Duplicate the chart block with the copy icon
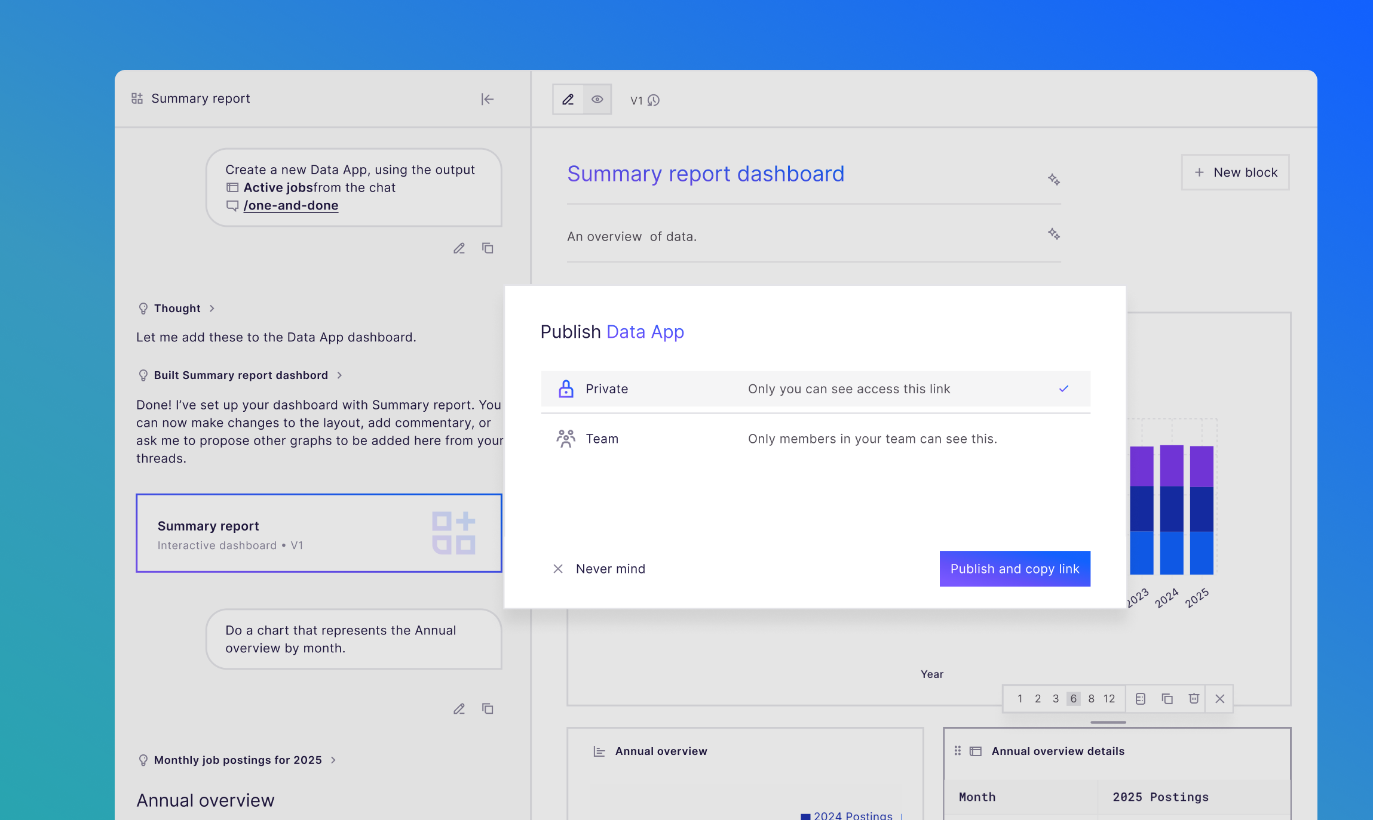This screenshot has width=1373, height=820. 1166,698
